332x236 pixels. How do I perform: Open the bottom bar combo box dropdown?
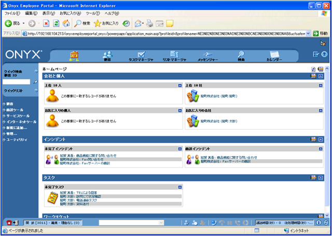coord(161,223)
